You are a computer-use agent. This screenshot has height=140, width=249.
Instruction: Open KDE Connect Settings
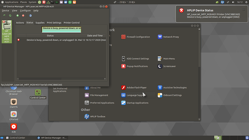pos(135,58)
